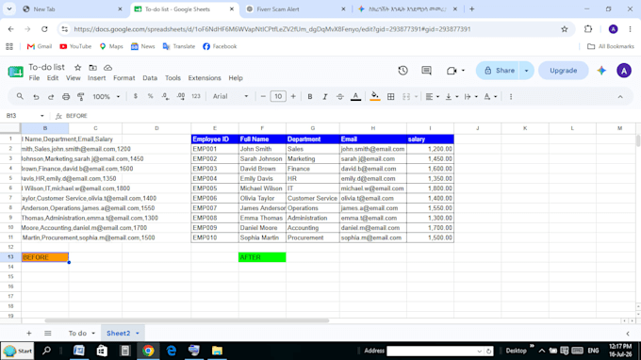Image resolution: width=641 pixels, height=360 pixels.
Task: Open the Tools menu
Action: tap(173, 78)
